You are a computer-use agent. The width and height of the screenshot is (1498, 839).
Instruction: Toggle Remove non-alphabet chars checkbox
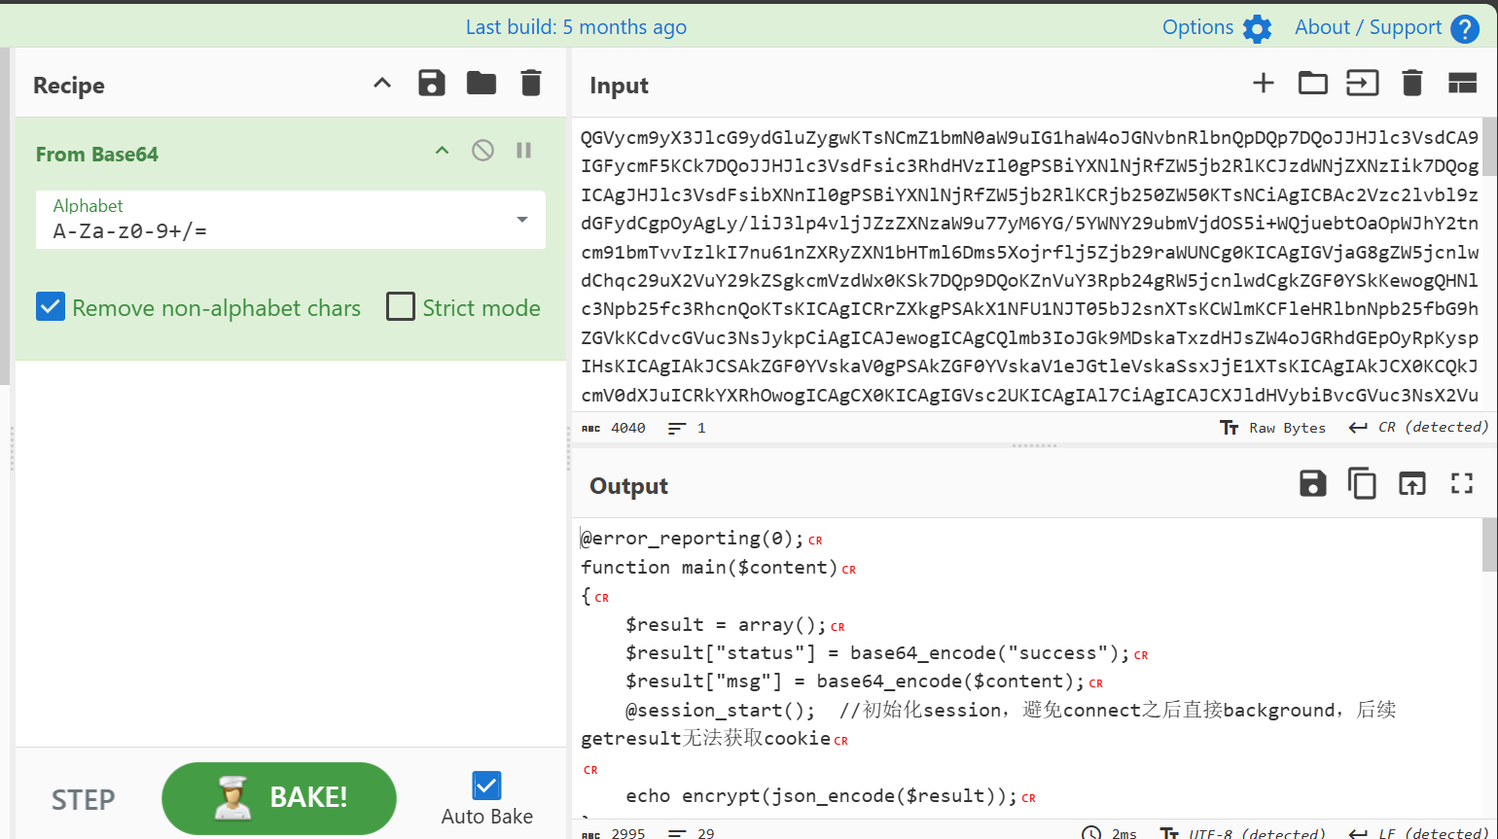[x=51, y=307]
